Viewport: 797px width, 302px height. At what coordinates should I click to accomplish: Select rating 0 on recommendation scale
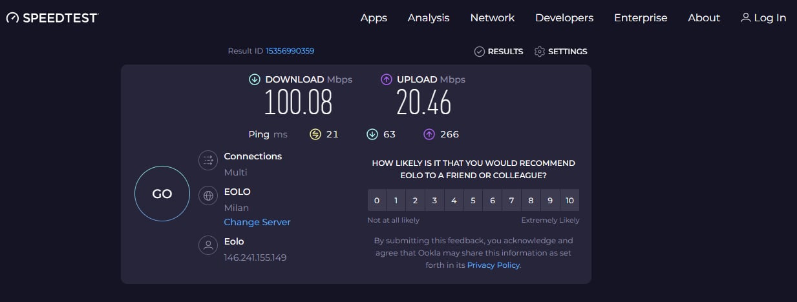pyautogui.click(x=377, y=201)
